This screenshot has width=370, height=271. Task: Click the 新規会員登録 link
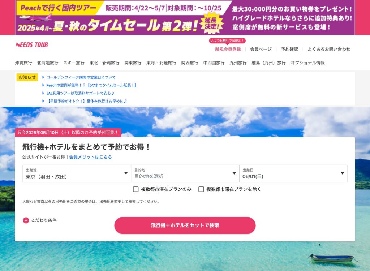pos(228,49)
